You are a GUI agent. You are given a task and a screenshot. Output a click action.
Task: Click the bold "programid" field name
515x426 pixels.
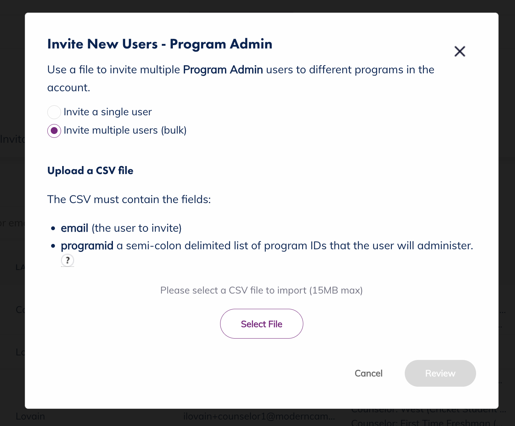coord(87,245)
